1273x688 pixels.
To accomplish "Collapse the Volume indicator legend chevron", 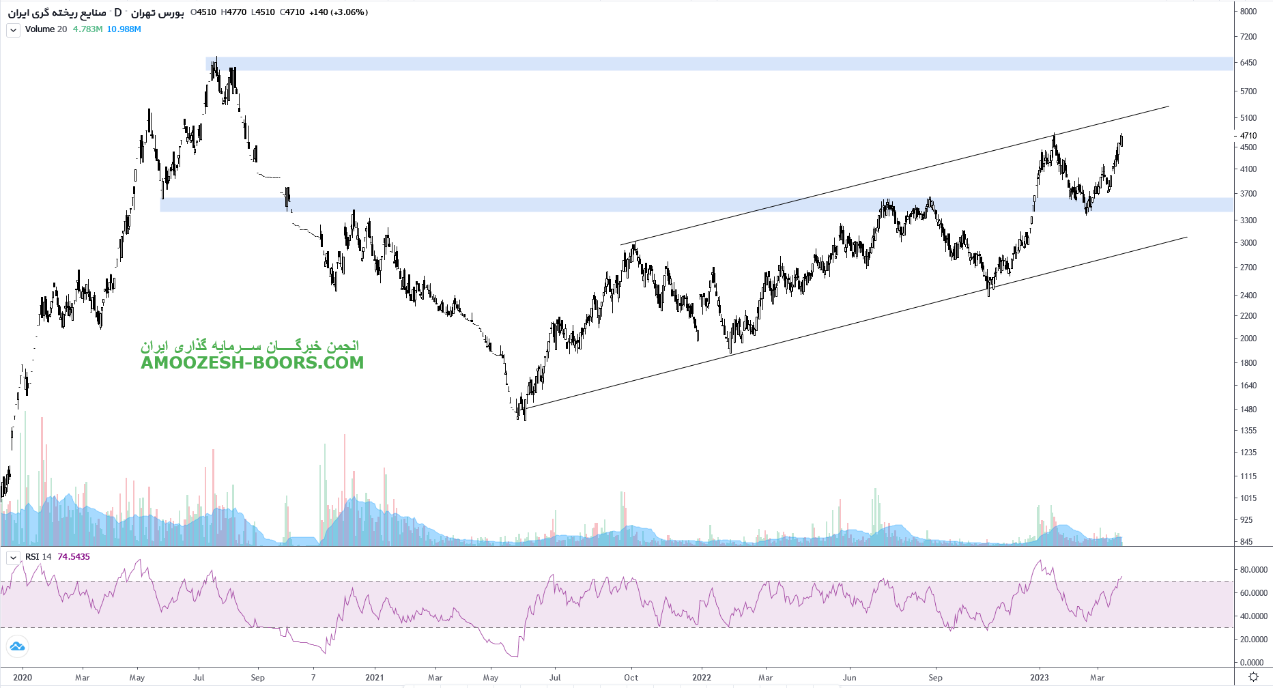I will coord(13,29).
